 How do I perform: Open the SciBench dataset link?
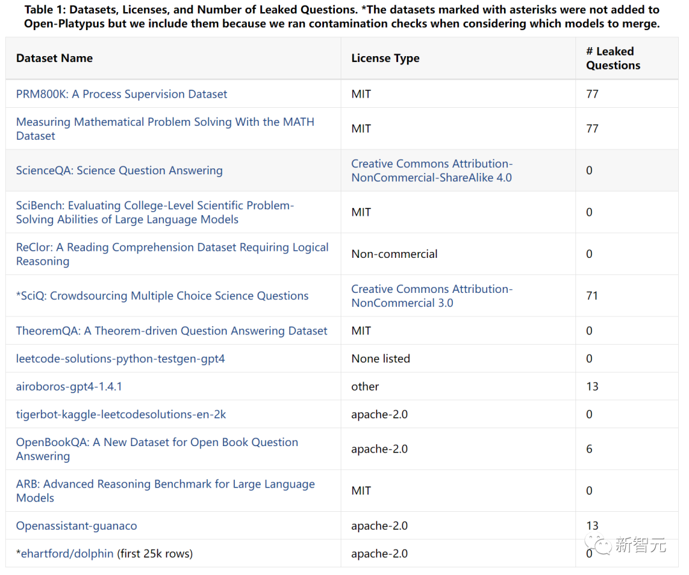[154, 213]
